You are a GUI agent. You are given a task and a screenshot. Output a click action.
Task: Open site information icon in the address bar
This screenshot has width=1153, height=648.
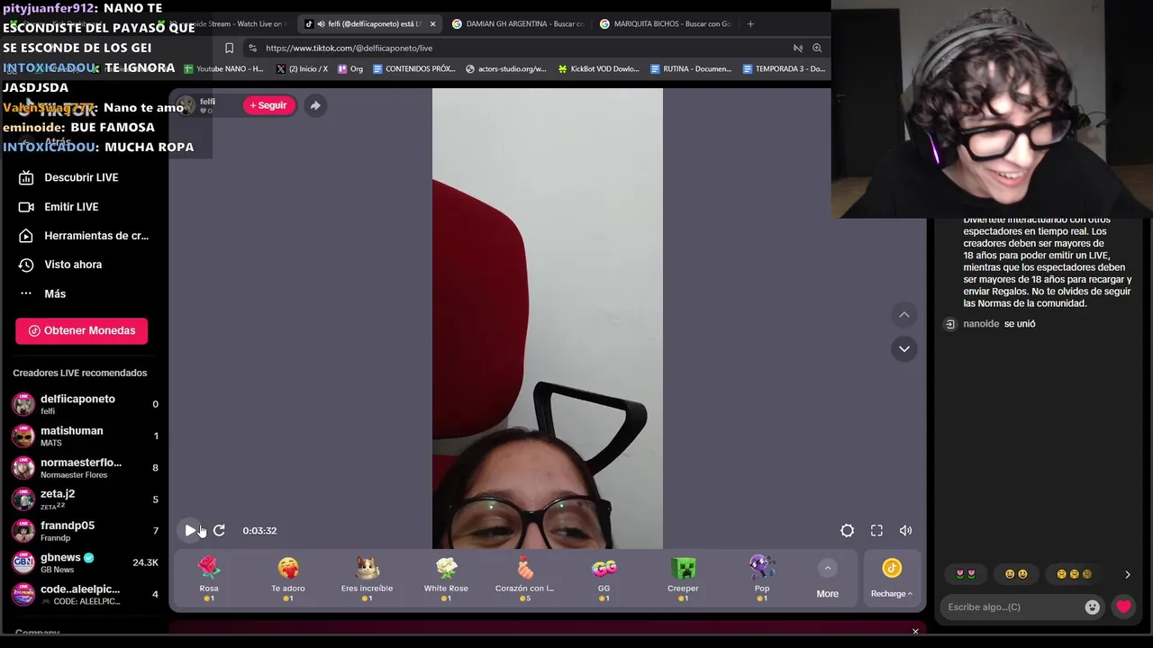tap(253, 49)
